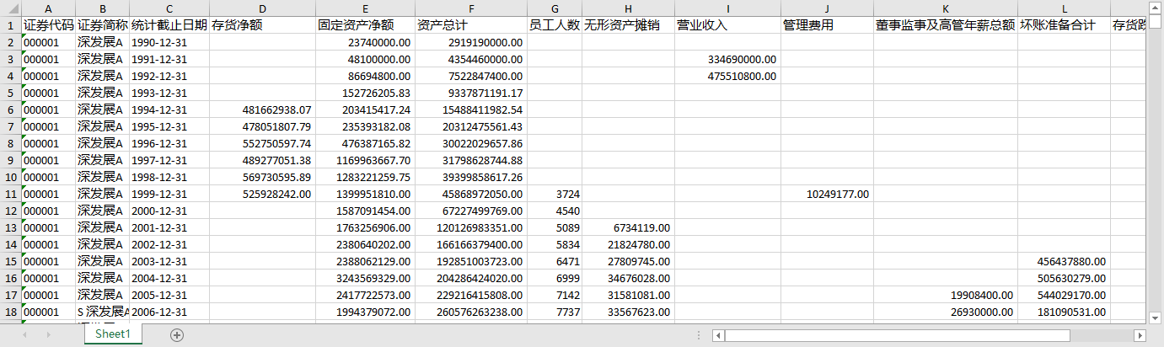Select revenue cell 475510800.00

(727, 76)
